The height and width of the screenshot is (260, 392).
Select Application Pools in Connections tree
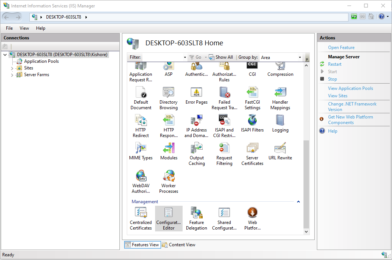(41, 61)
